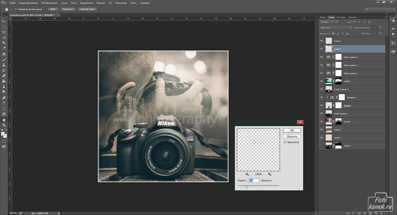397x215 pixels.
Task: Open fill value dropdown arrow
Action: pyautogui.click(x=380, y=33)
